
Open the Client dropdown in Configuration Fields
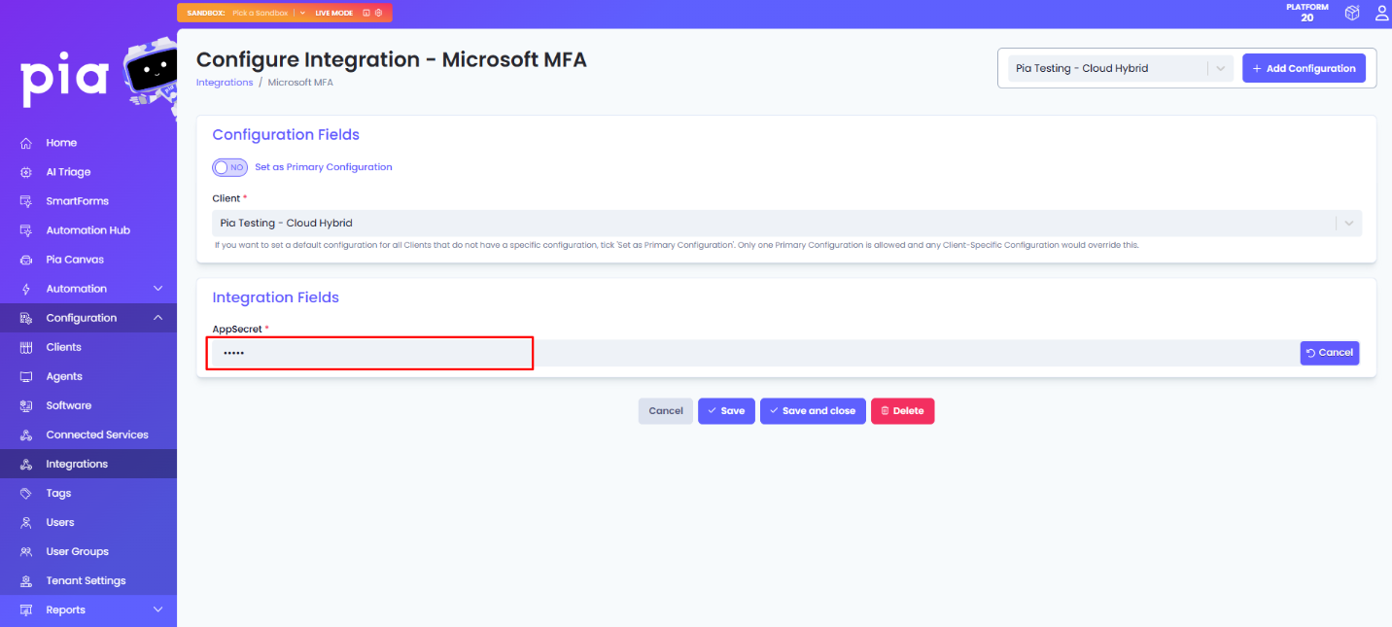pyautogui.click(x=785, y=223)
